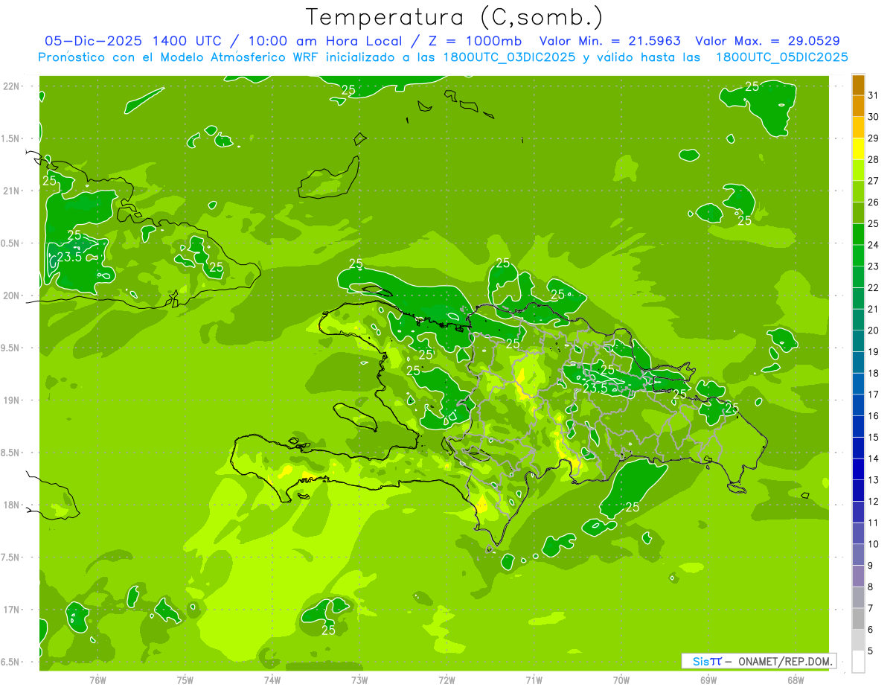Click the '73W' longitude axis label
The image size is (893, 690).
coord(359,680)
